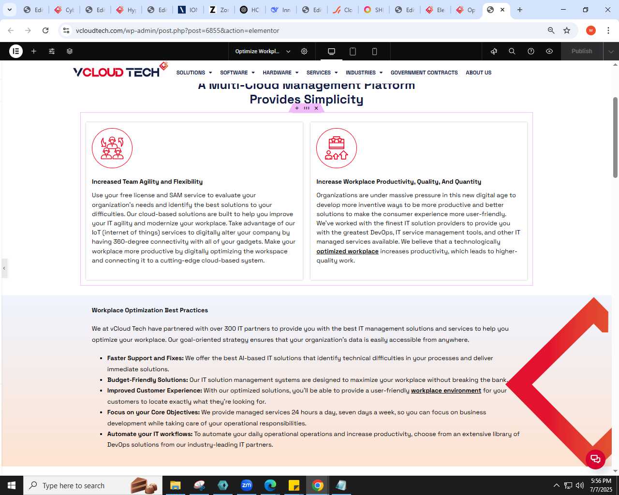This screenshot has height=495, width=619.
Task: Open File Explorer from the taskbar
Action: pyautogui.click(x=175, y=485)
